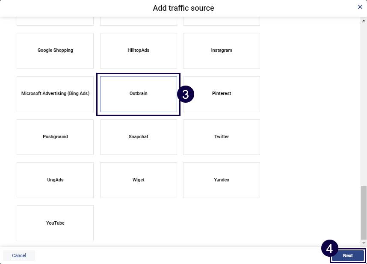Select the UngAds tile
367x264 pixels.
click(55, 180)
